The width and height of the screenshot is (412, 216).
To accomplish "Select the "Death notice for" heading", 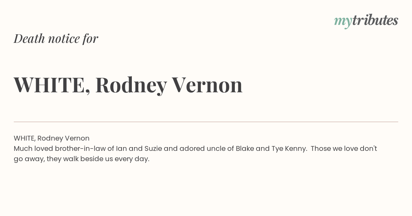I will (x=56, y=39).
